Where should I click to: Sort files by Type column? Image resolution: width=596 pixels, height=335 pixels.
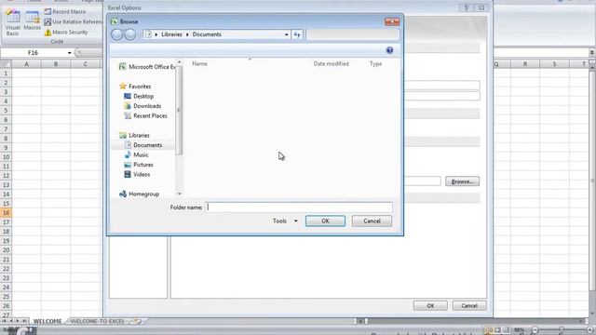(375, 64)
